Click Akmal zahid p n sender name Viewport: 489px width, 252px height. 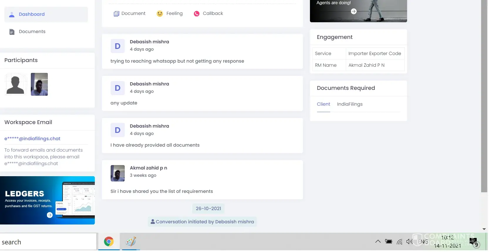click(149, 168)
